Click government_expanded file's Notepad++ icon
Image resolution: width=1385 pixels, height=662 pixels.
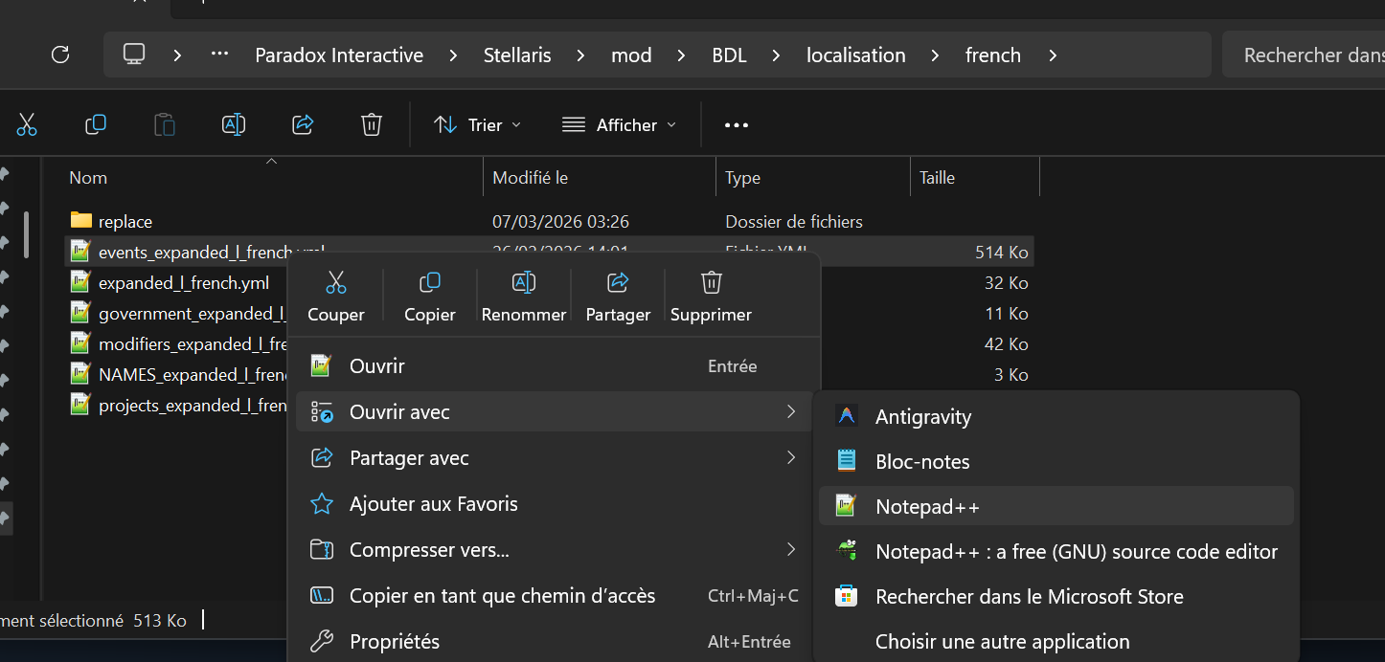click(x=81, y=313)
